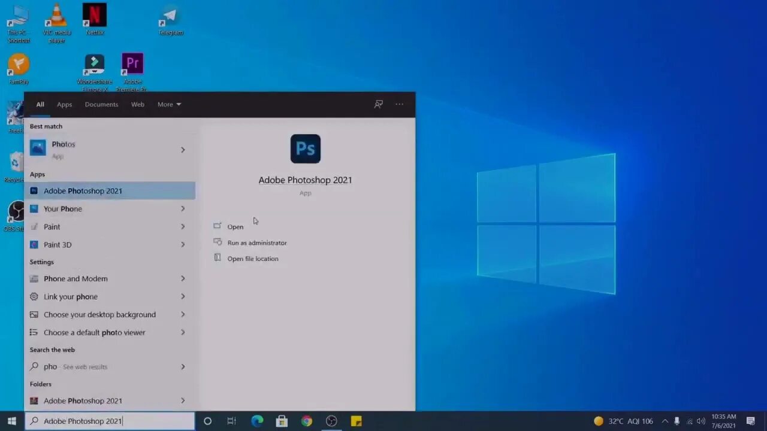Open the FamPay desktop icon
This screenshot has height=431, width=767.
(x=19, y=69)
